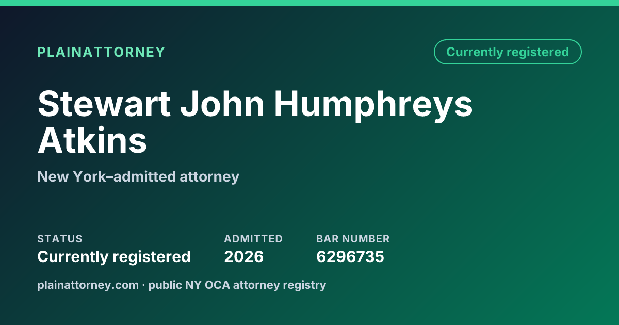The width and height of the screenshot is (619, 325).
Task: Click the word Humphreys in the heading
Action: click(x=373, y=104)
